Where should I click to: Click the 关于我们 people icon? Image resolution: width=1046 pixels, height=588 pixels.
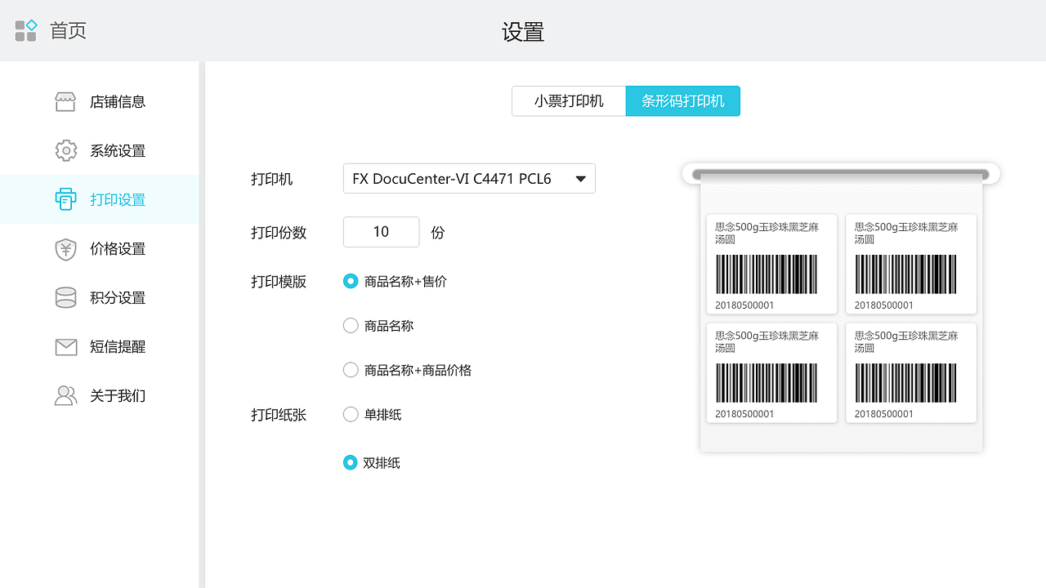pos(65,395)
